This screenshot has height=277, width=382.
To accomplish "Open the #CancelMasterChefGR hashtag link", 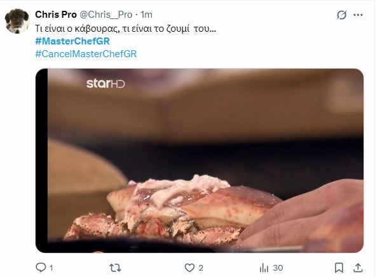I will coord(86,53).
